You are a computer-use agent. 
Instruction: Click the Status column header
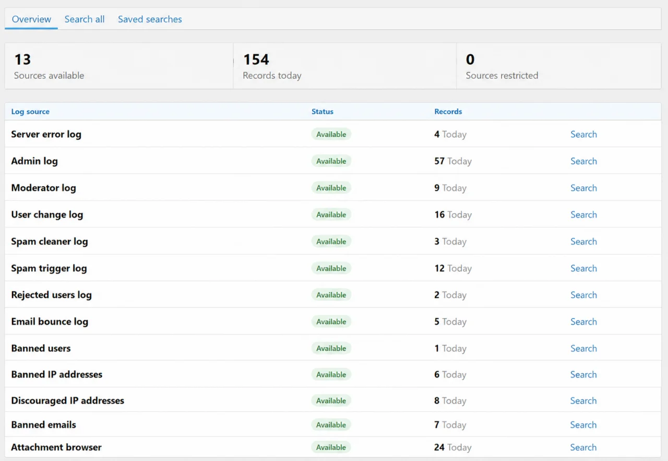323,112
